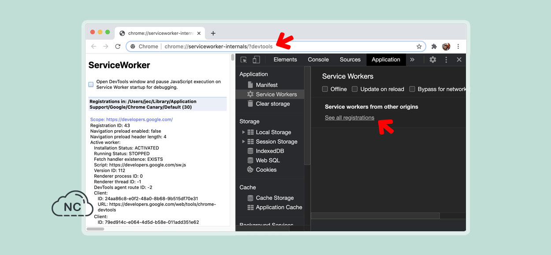Open the Chrome profile avatar
Screen dimensions: 551x255
click(x=446, y=47)
